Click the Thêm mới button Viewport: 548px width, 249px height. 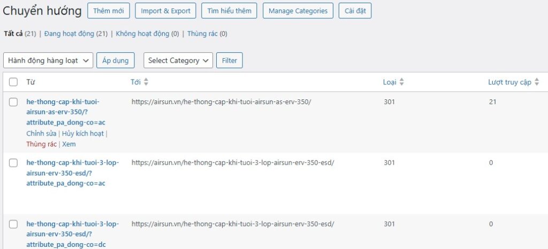(108, 11)
